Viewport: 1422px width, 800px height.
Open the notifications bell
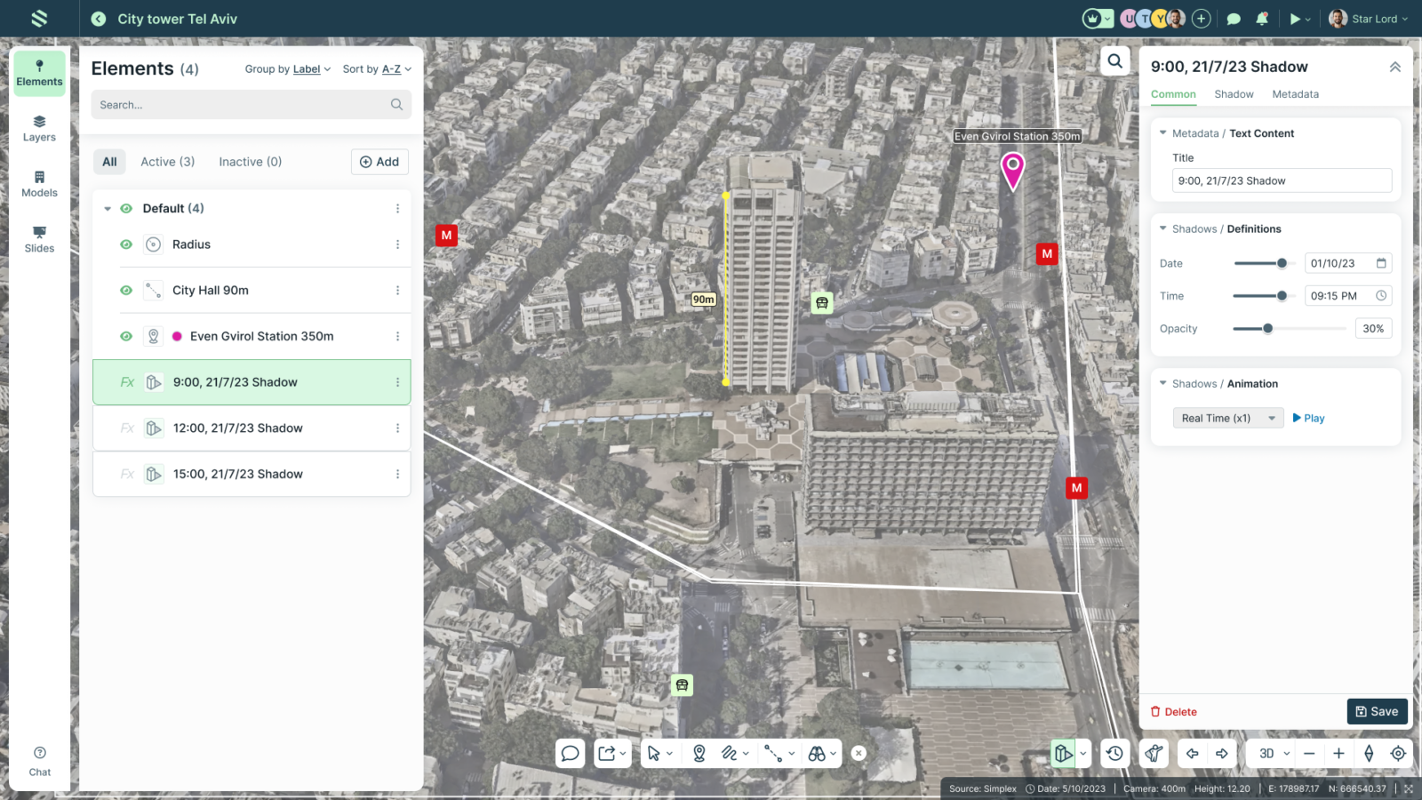[1262, 19]
